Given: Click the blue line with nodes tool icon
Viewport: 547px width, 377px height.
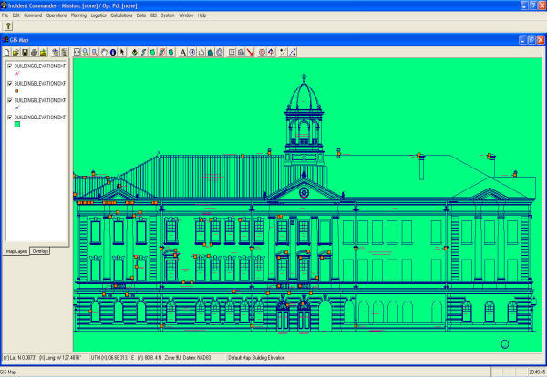Looking at the screenshot, I should (x=293, y=52).
